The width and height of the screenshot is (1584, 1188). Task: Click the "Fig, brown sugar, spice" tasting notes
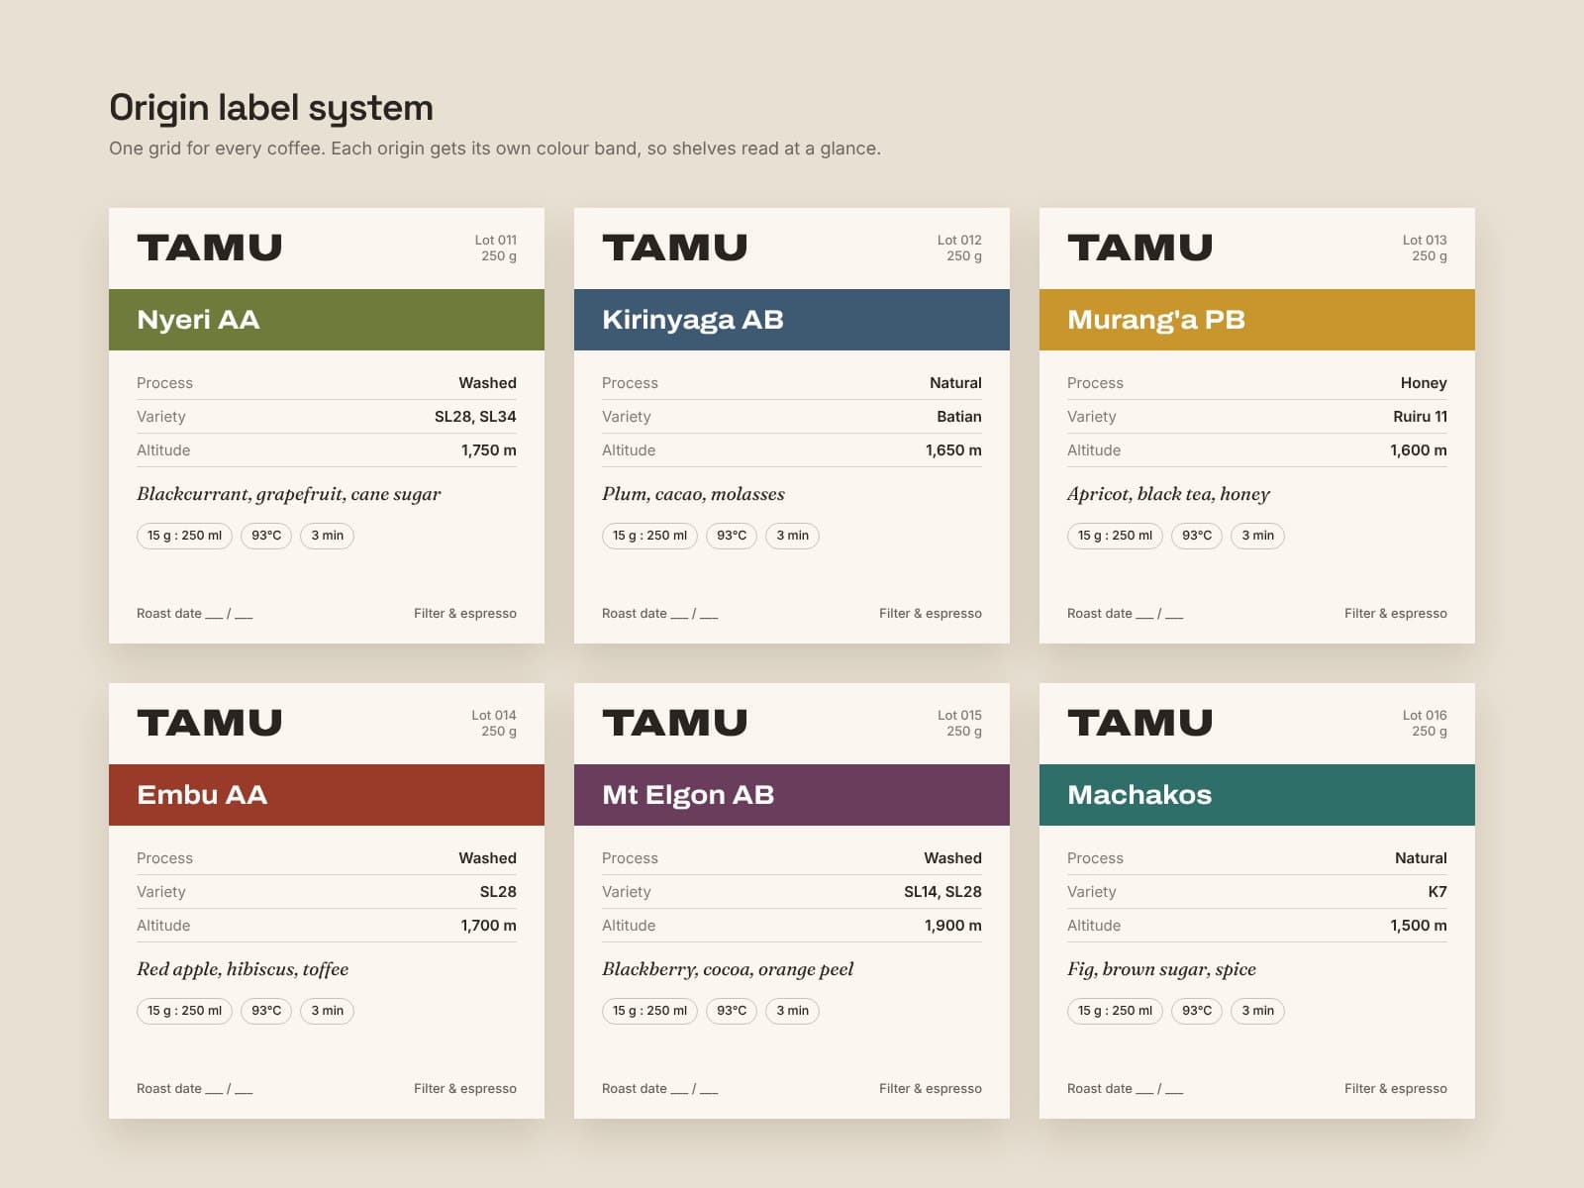coord(1161,969)
